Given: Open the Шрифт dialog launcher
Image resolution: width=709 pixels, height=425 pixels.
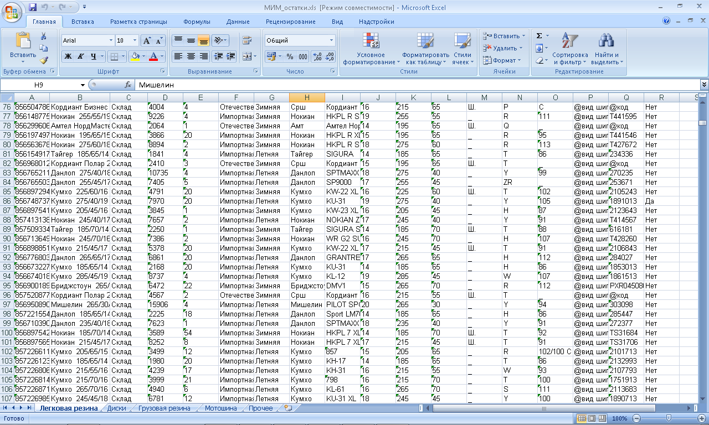Looking at the screenshot, I should coord(163,71).
